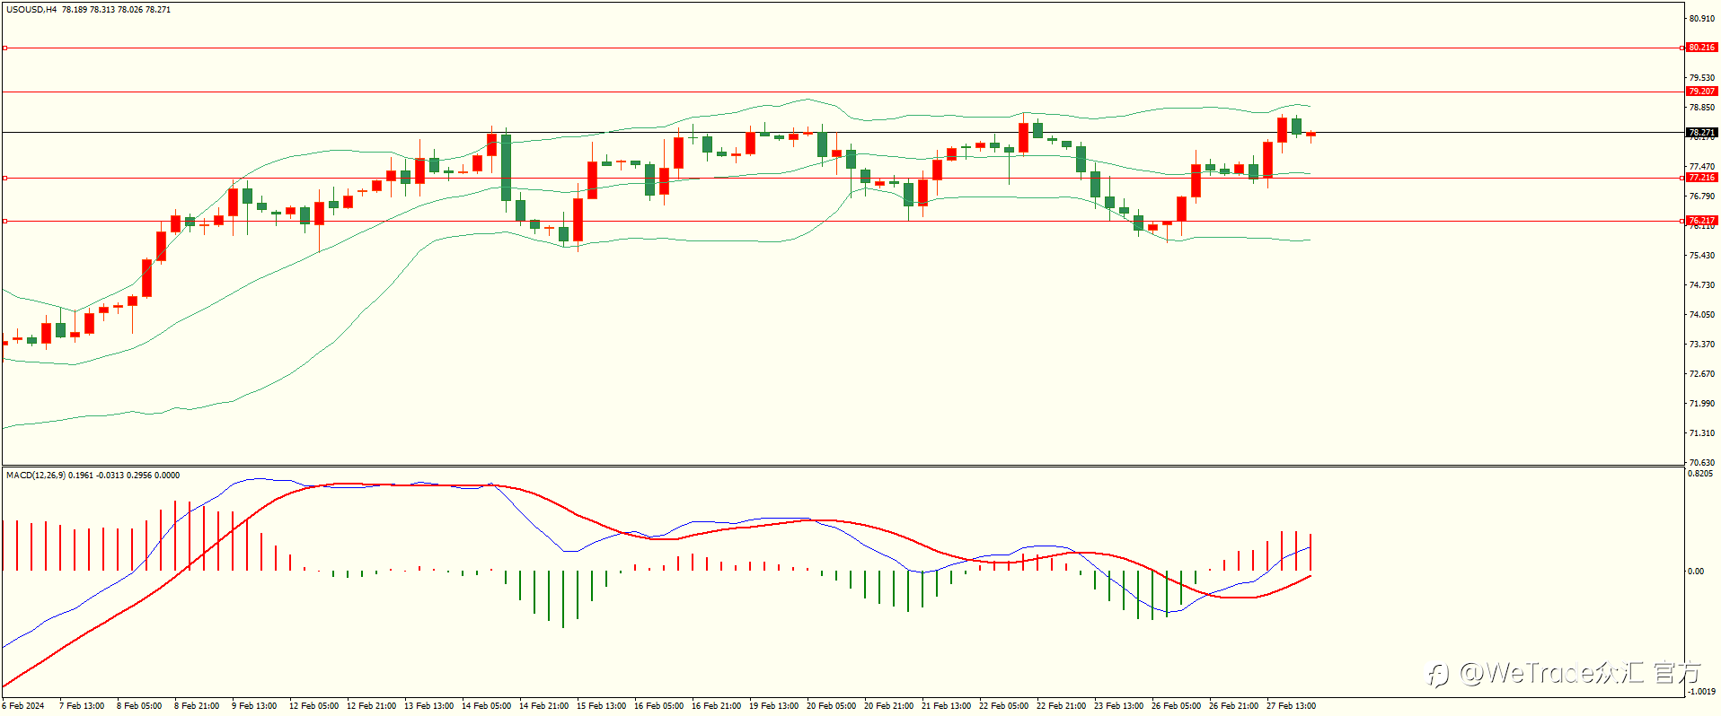Image resolution: width=1721 pixels, height=716 pixels.
Task: Click the -1.0019 MACD scale value
Action: pos(1701,692)
